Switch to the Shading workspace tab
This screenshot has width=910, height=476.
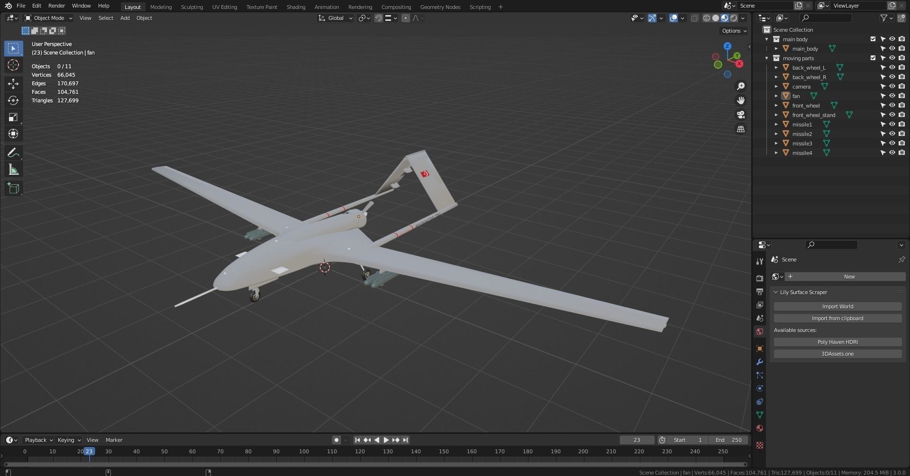coord(296,7)
